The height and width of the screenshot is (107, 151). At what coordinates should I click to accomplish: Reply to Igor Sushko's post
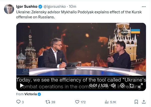click(x=18, y=102)
